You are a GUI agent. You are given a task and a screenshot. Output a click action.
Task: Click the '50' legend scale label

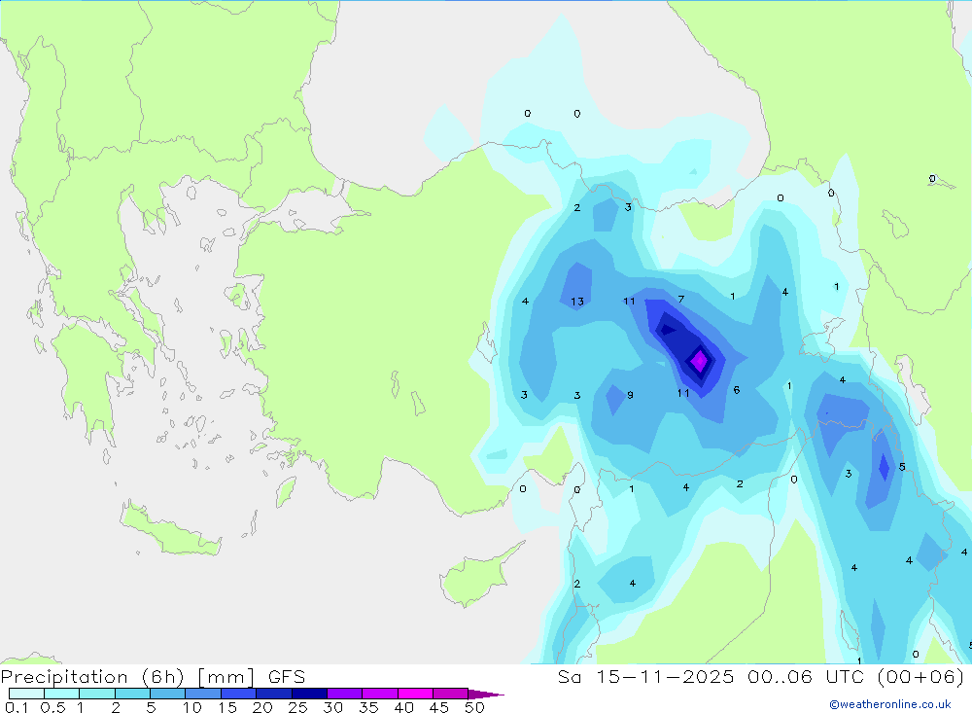475,707
